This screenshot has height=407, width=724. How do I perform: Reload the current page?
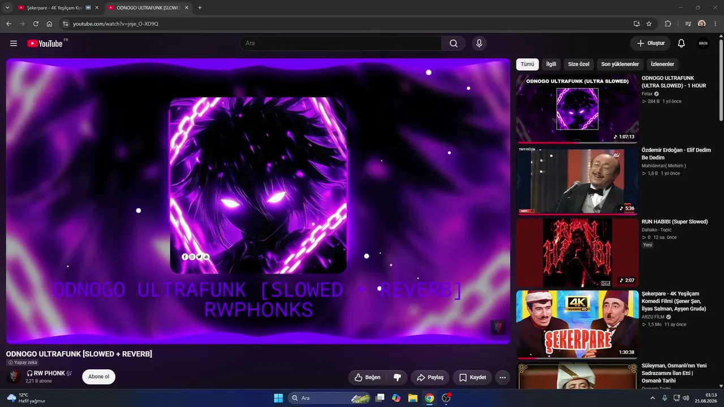click(x=36, y=24)
